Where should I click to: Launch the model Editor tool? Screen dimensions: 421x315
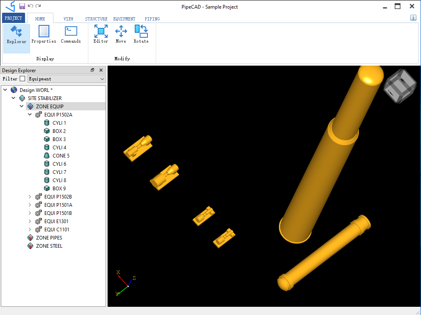101,34
